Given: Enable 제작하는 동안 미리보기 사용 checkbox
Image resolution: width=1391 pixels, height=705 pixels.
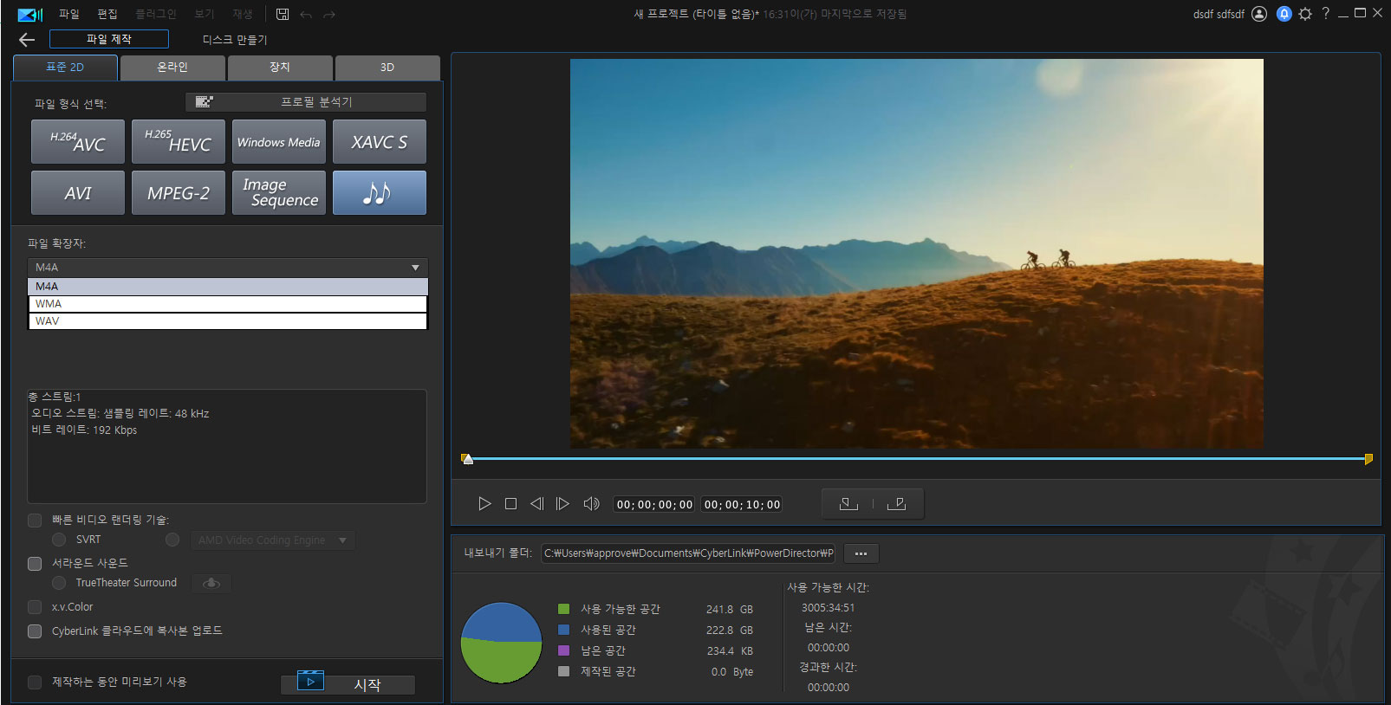Looking at the screenshot, I should [x=35, y=682].
